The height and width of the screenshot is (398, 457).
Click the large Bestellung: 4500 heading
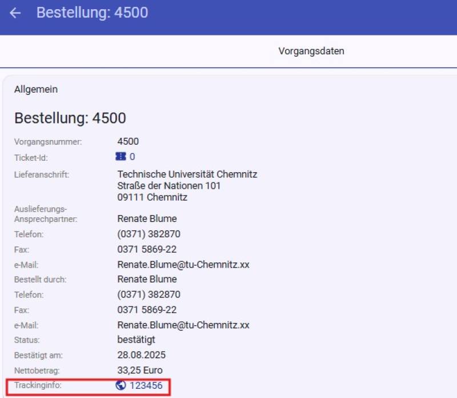pyautogui.click(x=70, y=118)
